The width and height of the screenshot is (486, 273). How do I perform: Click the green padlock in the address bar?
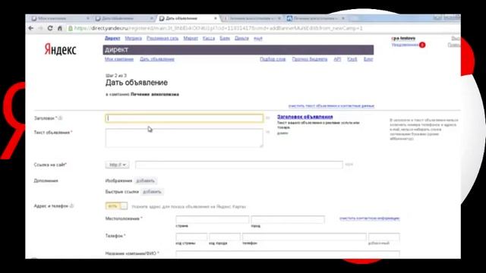click(71, 28)
